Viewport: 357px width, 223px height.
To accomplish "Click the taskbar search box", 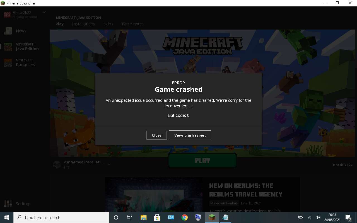I will tap(61, 217).
